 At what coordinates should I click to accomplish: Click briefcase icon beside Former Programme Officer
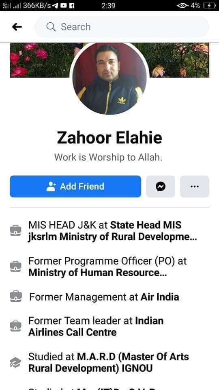click(x=16, y=266)
